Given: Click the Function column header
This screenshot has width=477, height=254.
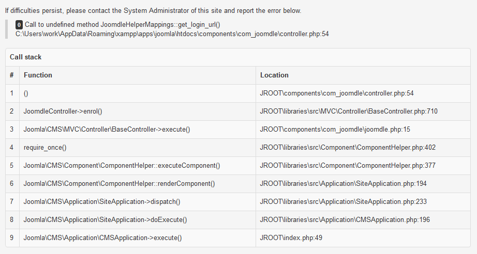Looking at the screenshot, I should point(38,75).
